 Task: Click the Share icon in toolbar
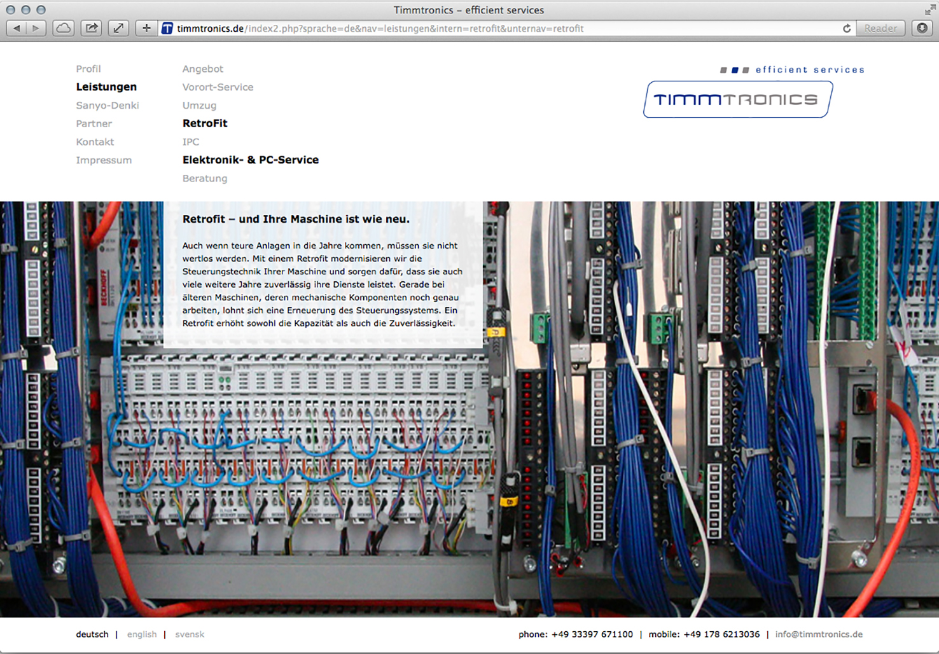click(x=92, y=28)
